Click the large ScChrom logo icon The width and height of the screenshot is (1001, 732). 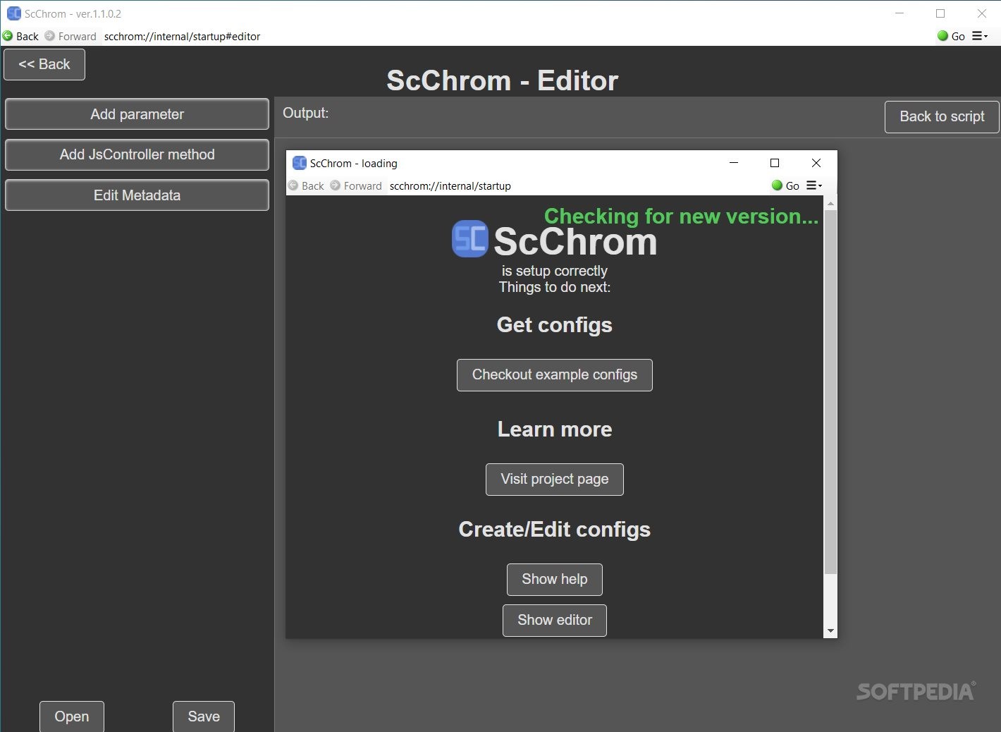[x=469, y=239]
